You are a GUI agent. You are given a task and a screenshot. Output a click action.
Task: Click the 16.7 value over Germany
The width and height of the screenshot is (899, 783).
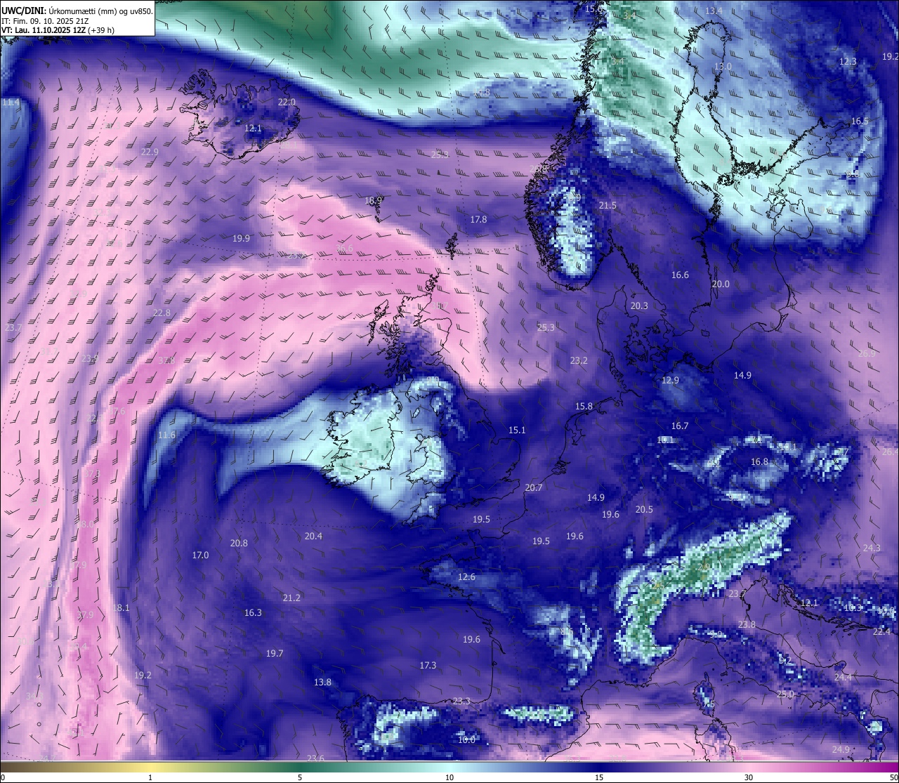[680, 426]
